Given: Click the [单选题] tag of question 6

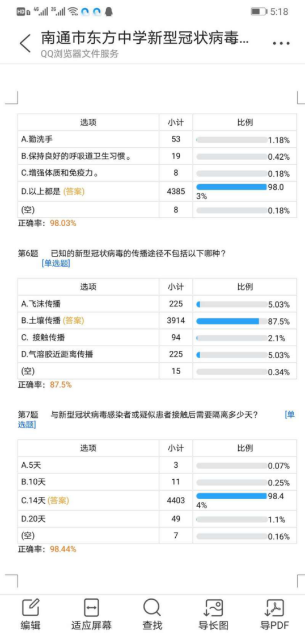Looking at the screenshot, I should click(x=56, y=263).
